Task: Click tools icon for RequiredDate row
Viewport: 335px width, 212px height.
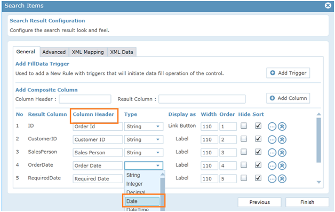Action: coord(282,179)
